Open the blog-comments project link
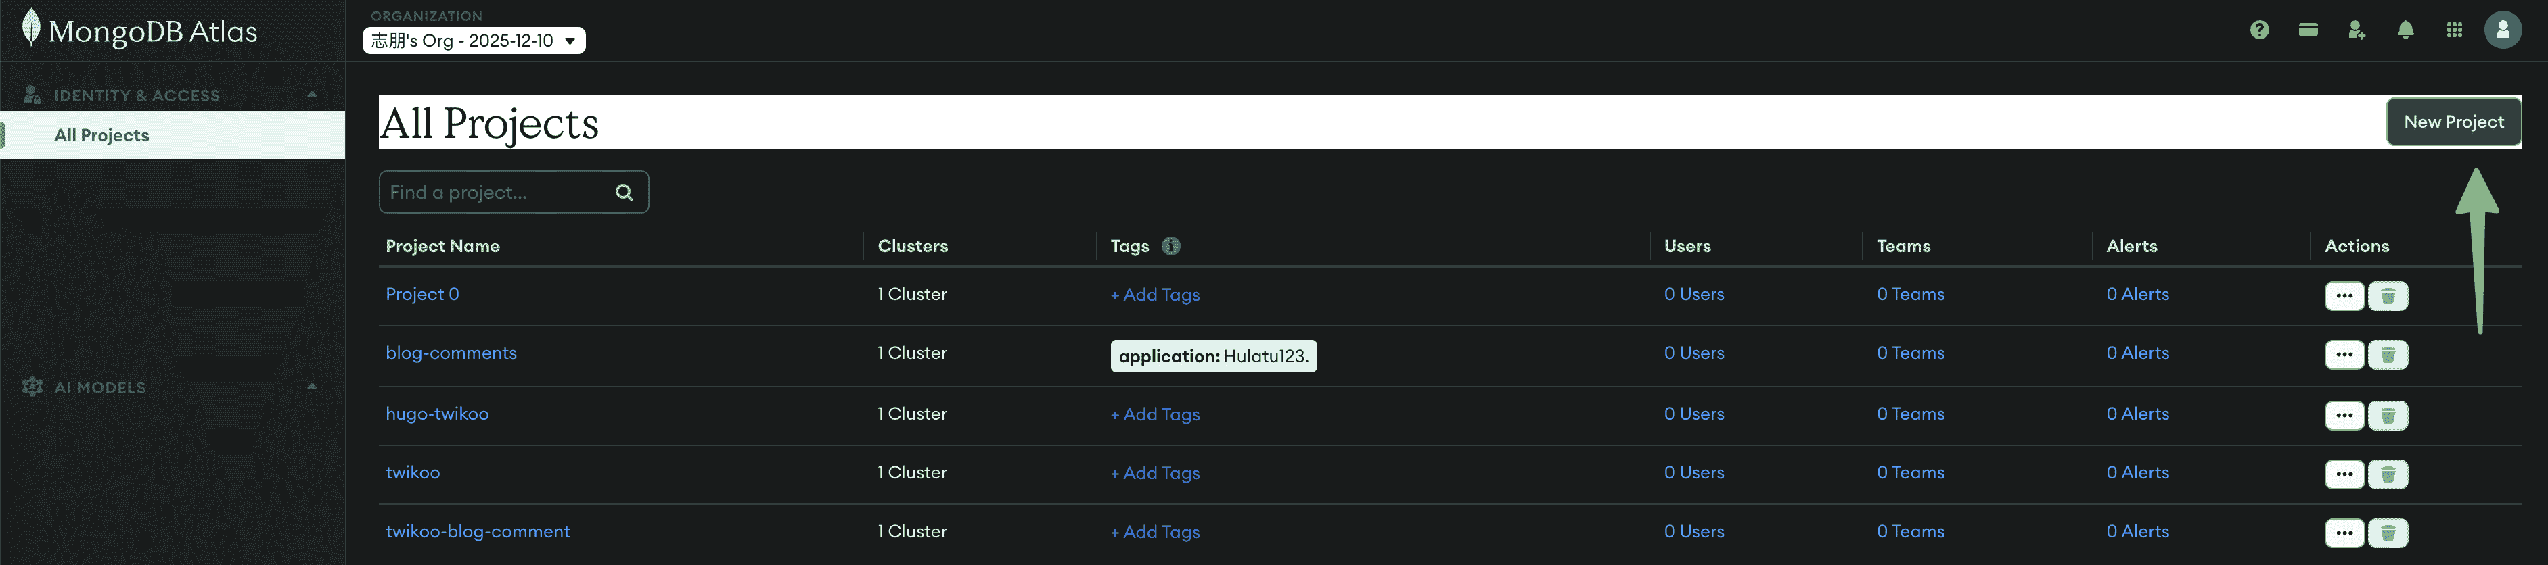The width and height of the screenshot is (2548, 565). click(451, 353)
